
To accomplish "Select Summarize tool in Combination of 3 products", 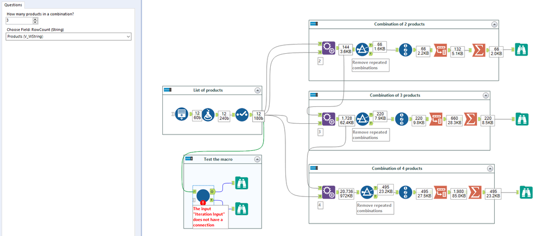I will (x=470, y=119).
